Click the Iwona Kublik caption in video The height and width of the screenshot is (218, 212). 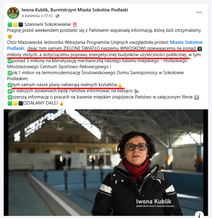154,201
